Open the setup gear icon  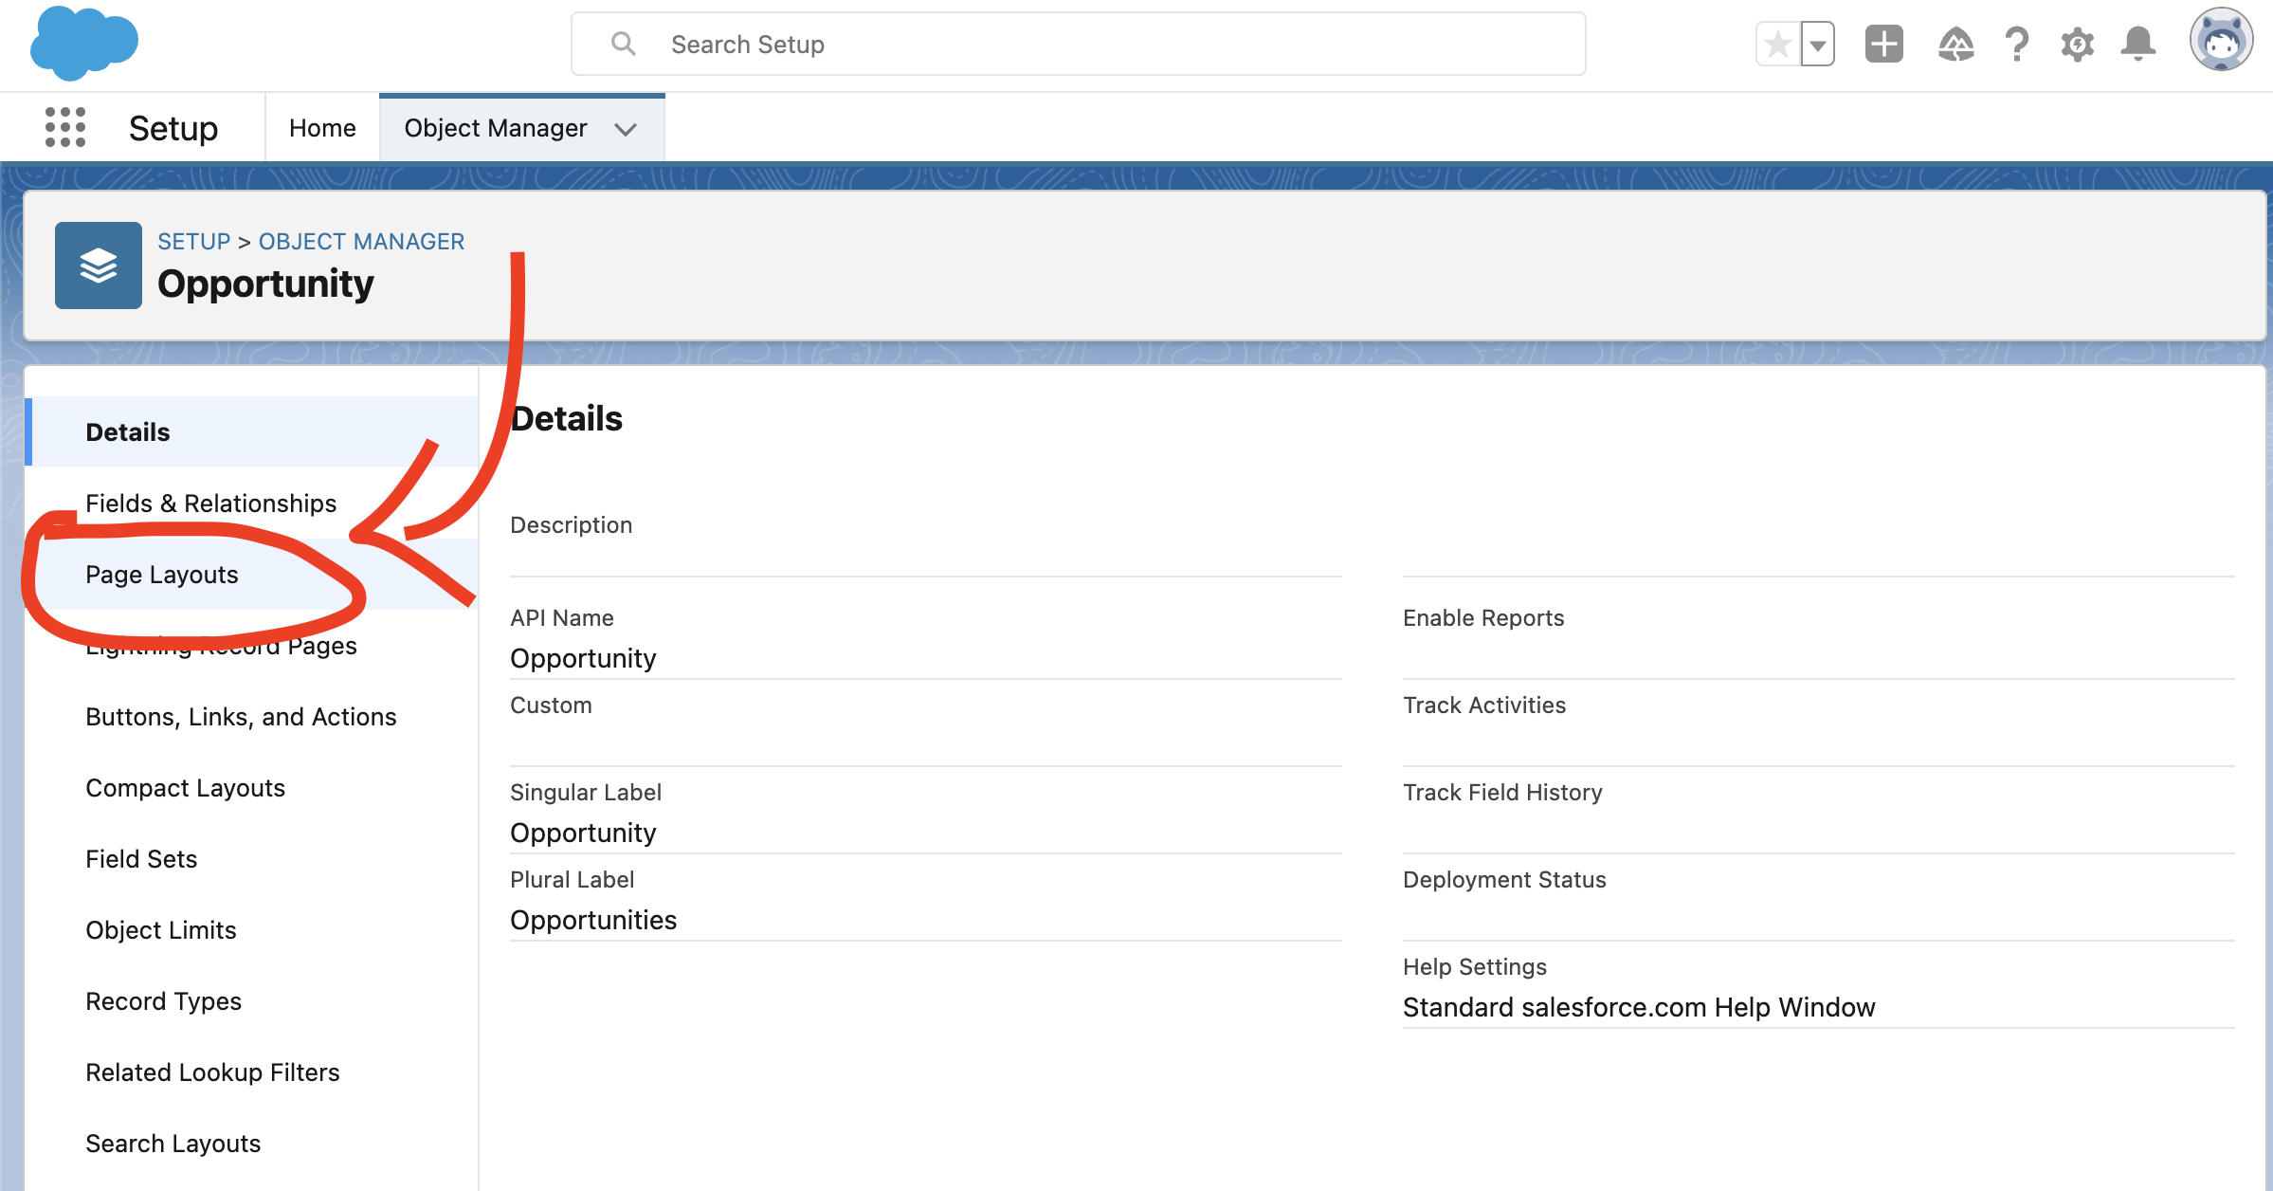[2077, 45]
